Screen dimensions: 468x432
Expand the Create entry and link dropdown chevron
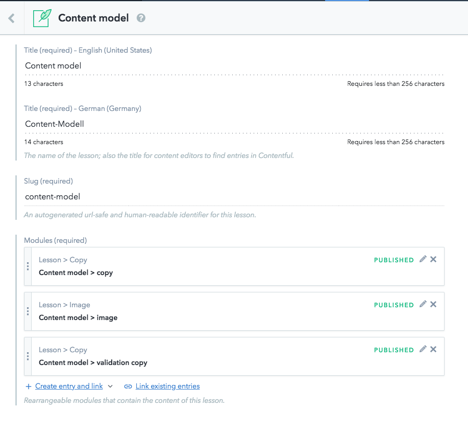point(110,386)
